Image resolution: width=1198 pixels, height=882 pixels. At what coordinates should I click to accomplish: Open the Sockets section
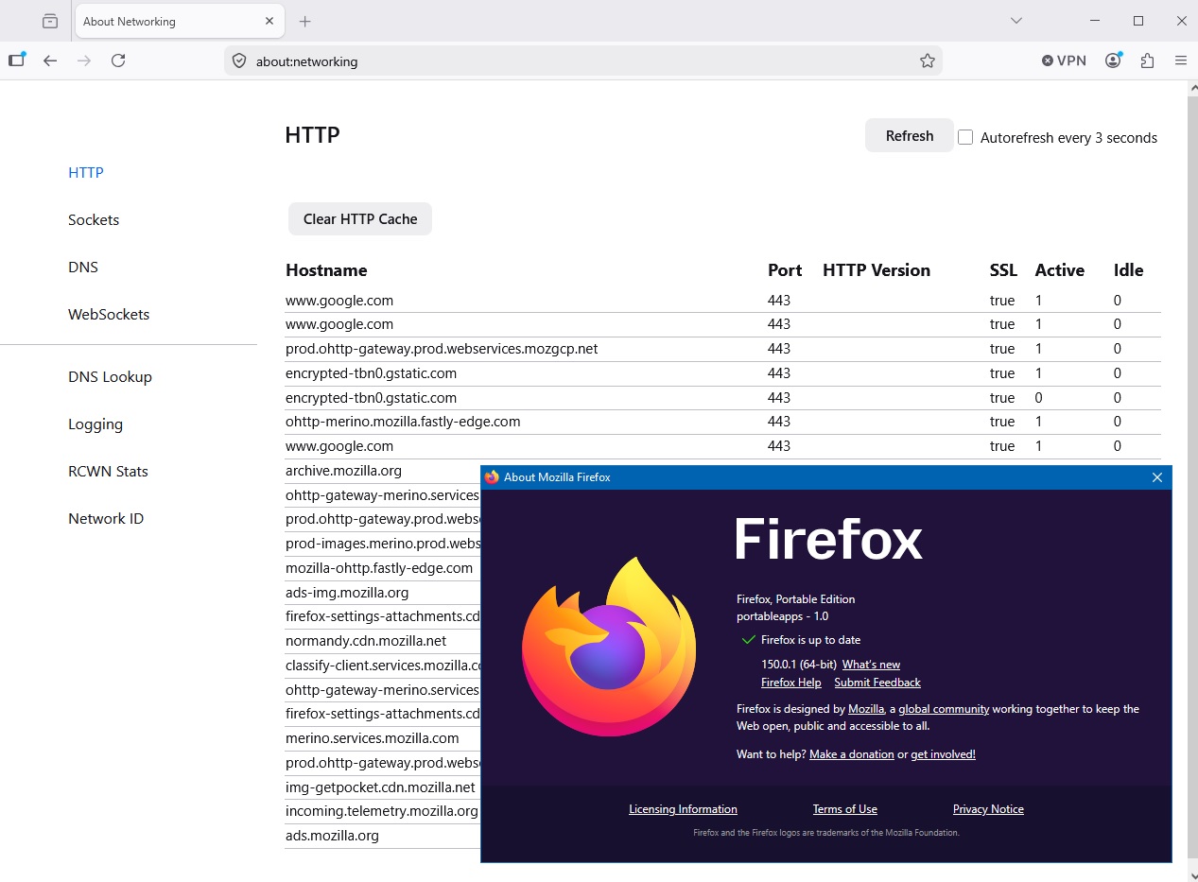(x=94, y=220)
